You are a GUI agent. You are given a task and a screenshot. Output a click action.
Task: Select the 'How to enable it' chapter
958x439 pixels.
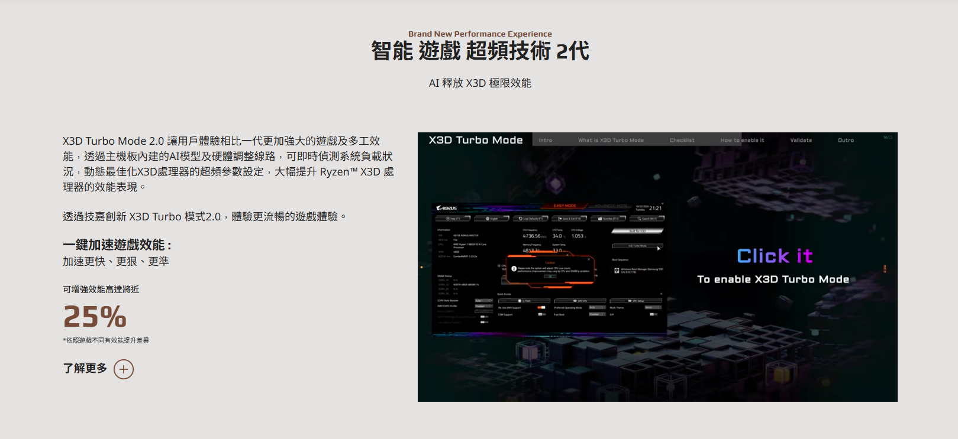point(742,140)
